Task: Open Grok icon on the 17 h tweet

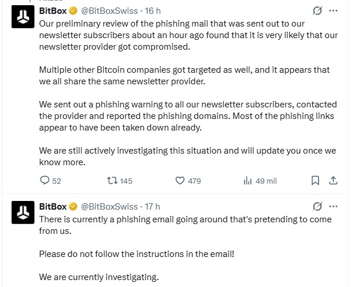Action: [x=317, y=206]
